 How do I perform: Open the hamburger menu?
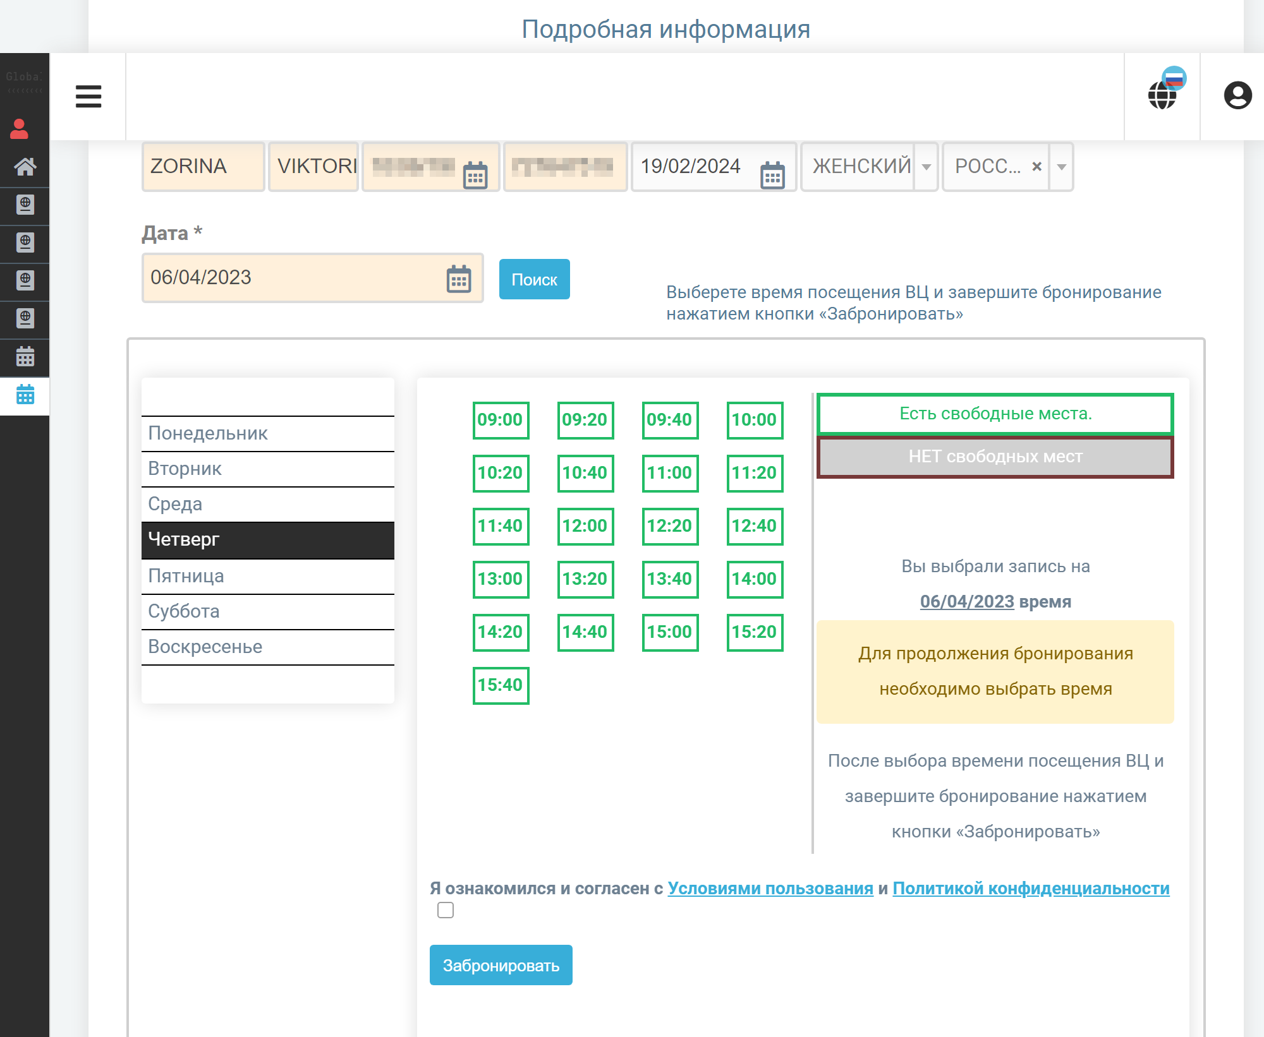point(88,97)
